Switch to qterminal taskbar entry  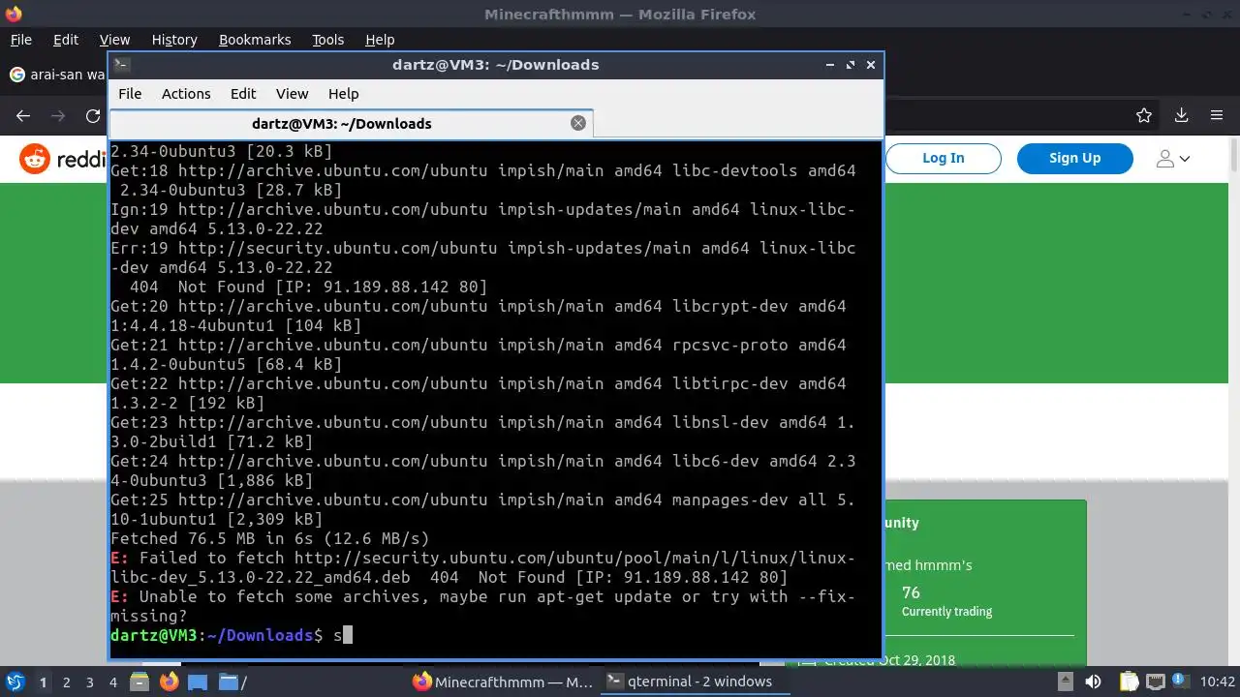click(x=695, y=682)
